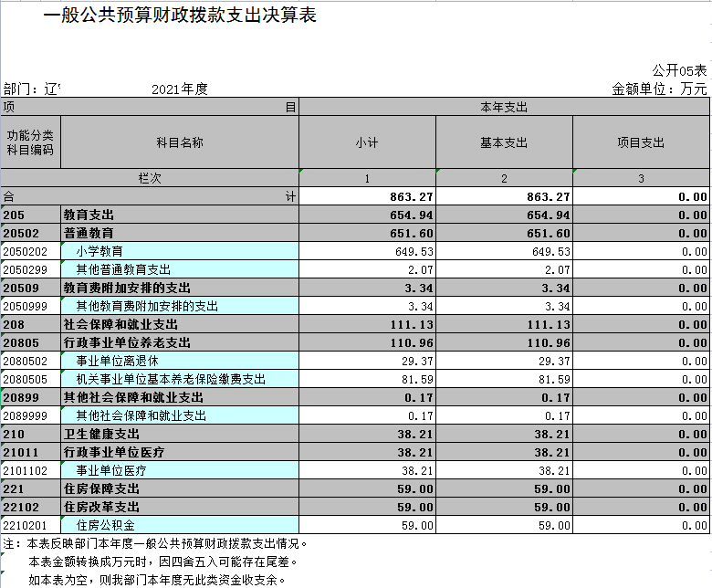Select the 基本支出 column header

coord(504,142)
